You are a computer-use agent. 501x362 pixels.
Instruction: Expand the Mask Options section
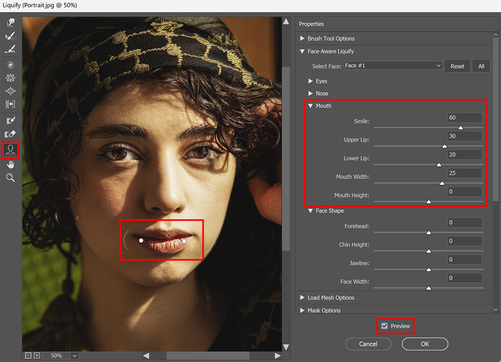[311, 310]
